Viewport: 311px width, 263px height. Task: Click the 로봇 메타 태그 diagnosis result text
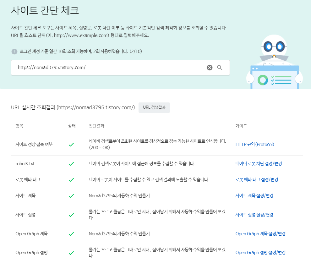pos(149,180)
